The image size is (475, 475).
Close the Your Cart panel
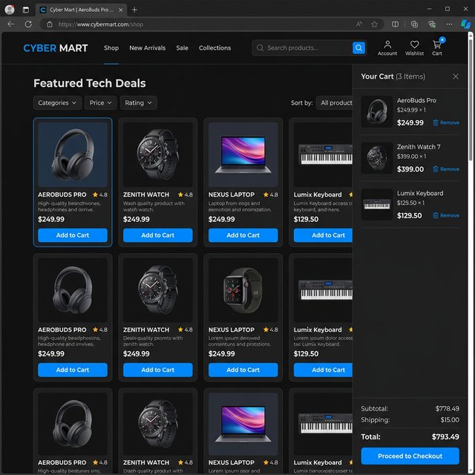click(455, 76)
